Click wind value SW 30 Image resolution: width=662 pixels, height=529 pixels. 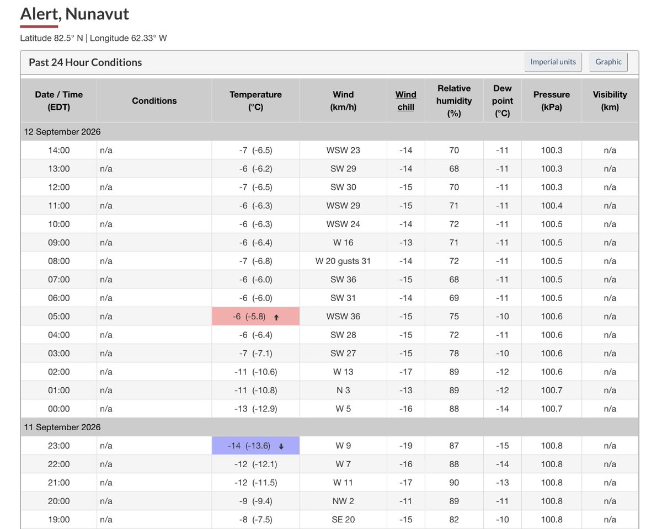343,187
